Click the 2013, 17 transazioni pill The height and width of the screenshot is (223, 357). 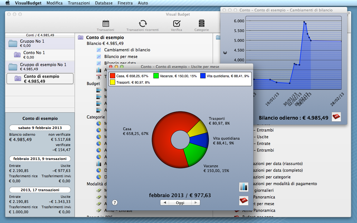40,190
